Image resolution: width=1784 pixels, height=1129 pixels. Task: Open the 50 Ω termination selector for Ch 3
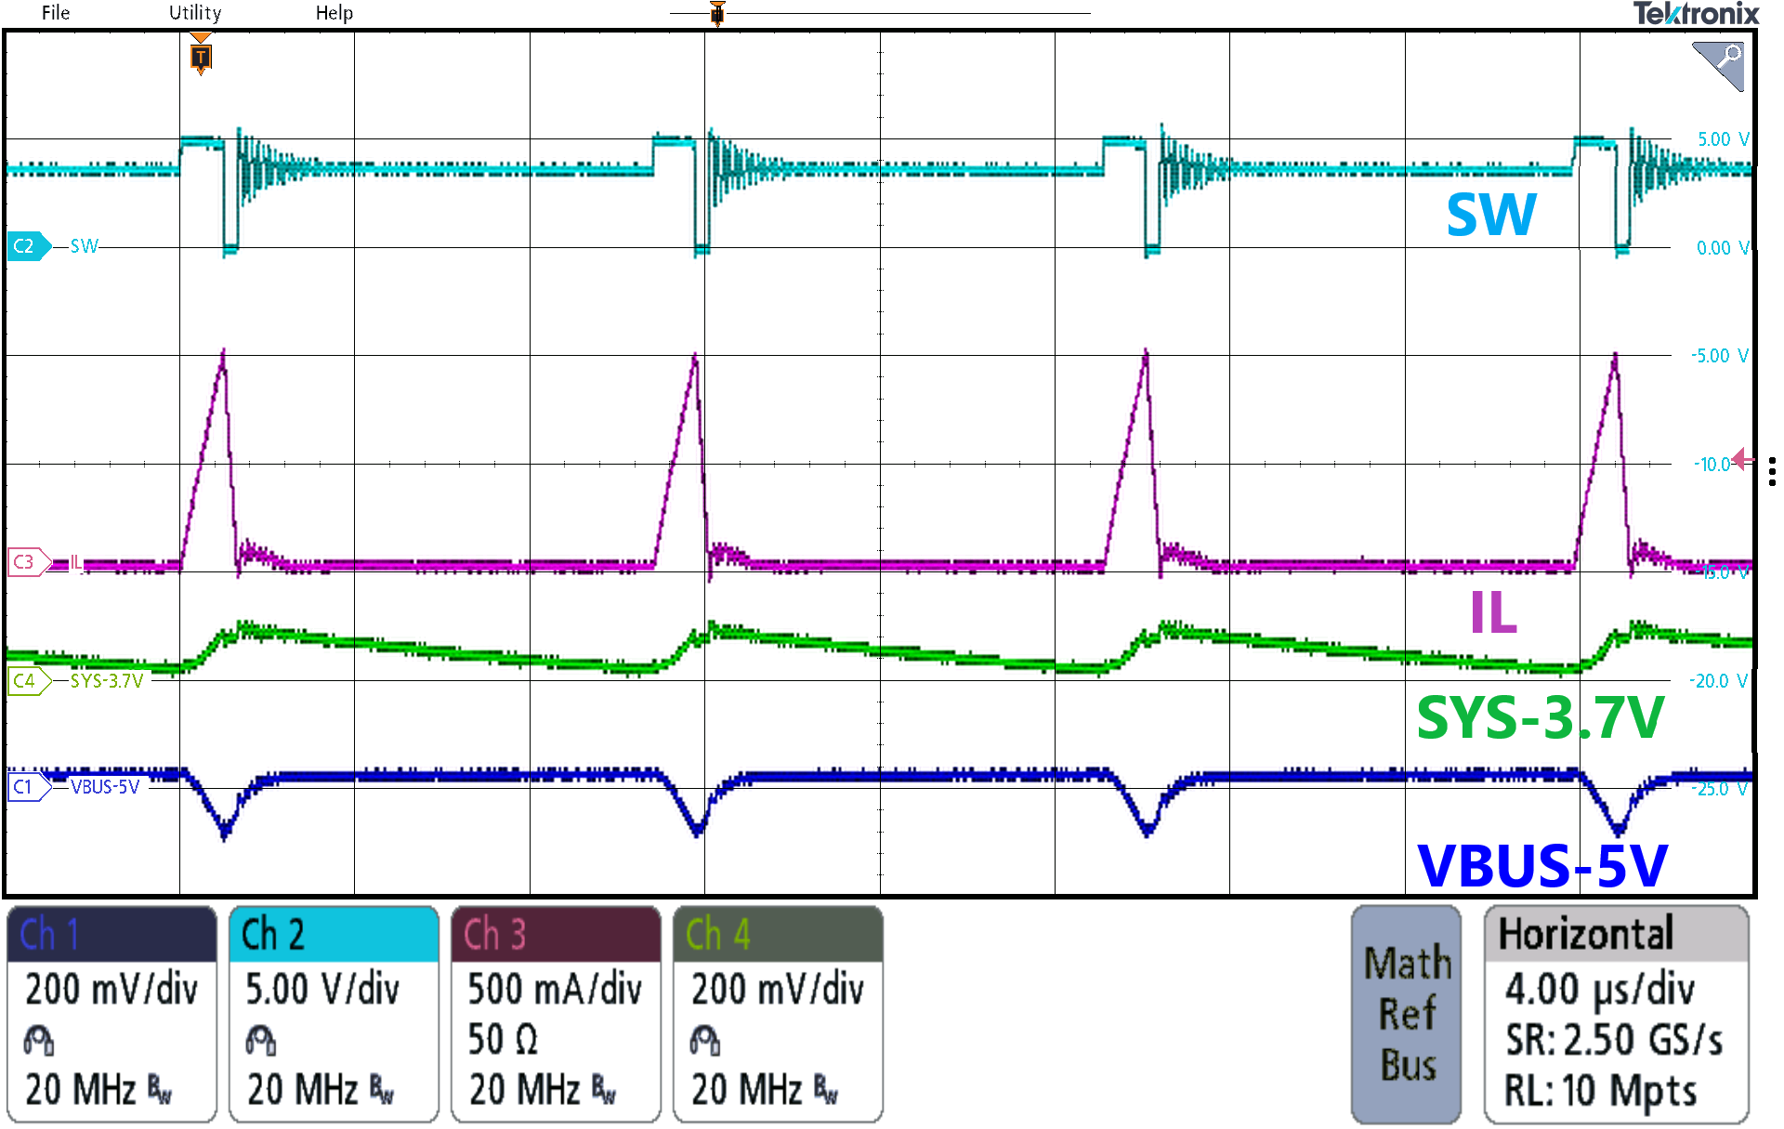pos(502,1038)
